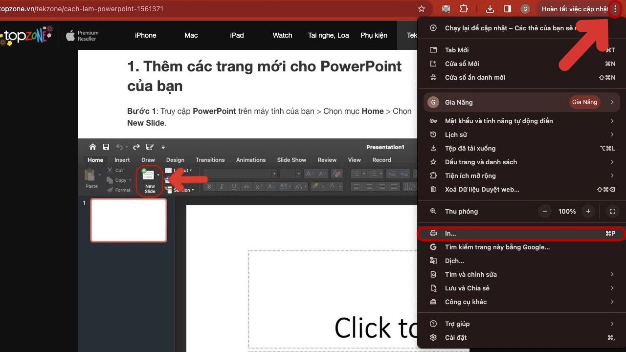Open Cài đặt from the Chrome menu

[x=522, y=337]
